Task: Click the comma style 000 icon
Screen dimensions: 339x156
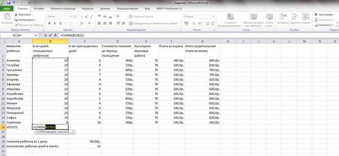Action: click(x=200, y=23)
